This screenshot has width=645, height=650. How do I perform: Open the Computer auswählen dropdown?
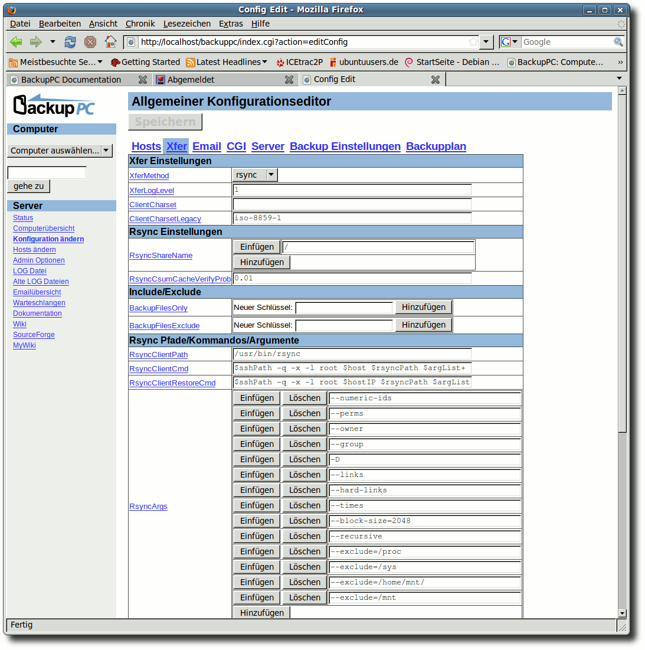click(60, 151)
